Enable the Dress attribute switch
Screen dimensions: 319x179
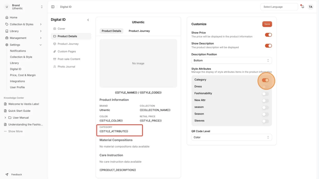coord(265,87)
